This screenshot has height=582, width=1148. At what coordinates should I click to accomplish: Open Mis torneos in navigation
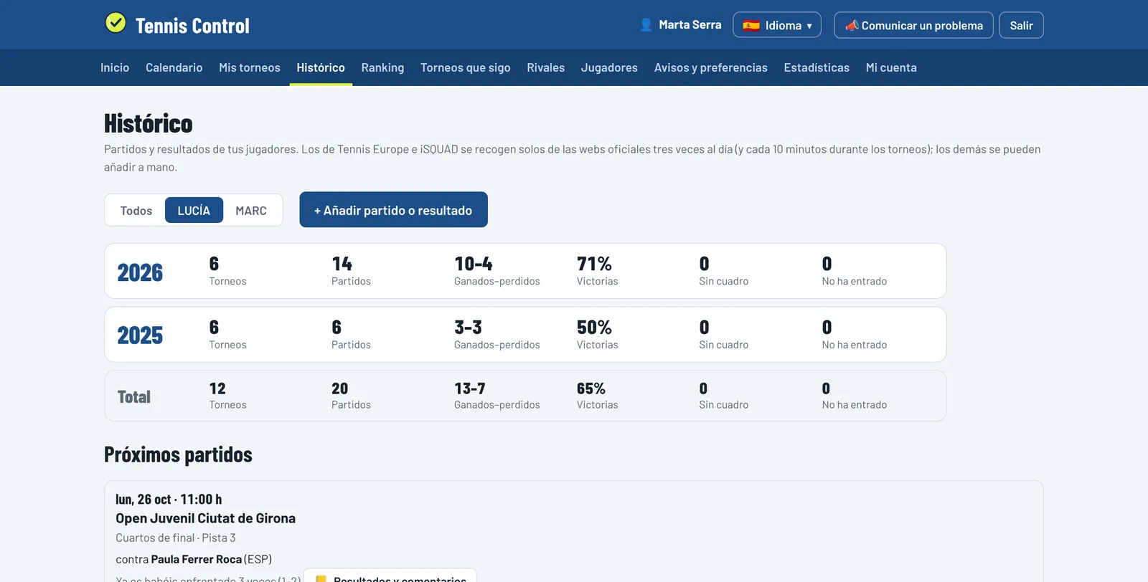pyautogui.click(x=250, y=67)
